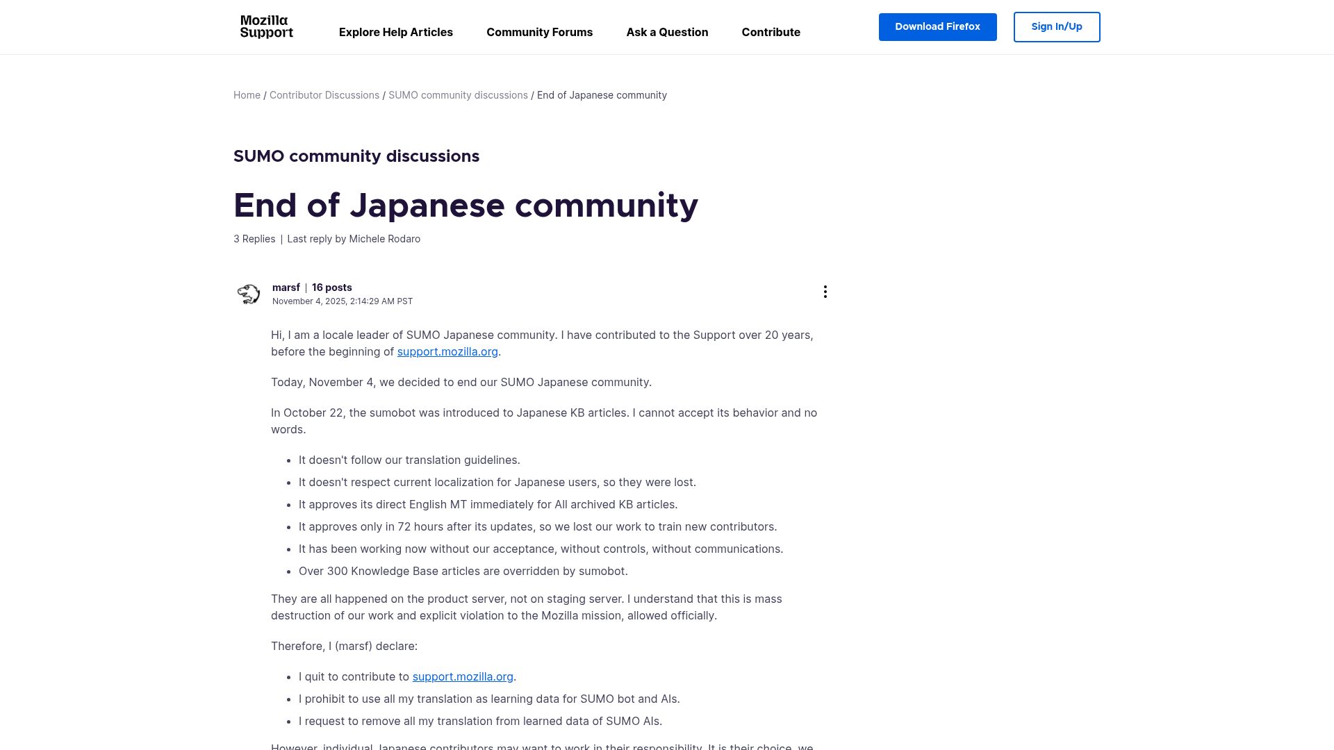Click bullet 'It doesn't follow our translation guidelines.'

pyautogui.click(x=409, y=460)
